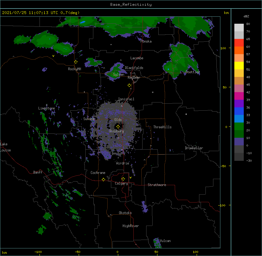Image resolution: width=262 pixels, height=256 pixels.
Task: Click the Banff label
Action: tap(38, 172)
